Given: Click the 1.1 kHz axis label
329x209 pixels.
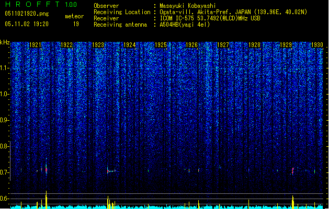Looking at the screenshot, I should click(4, 68).
